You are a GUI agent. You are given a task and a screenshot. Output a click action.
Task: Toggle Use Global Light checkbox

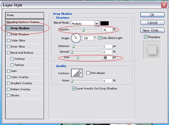pos(100,38)
